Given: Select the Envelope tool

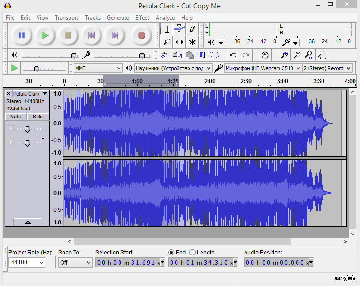Looking at the screenshot, I should coord(179,29).
